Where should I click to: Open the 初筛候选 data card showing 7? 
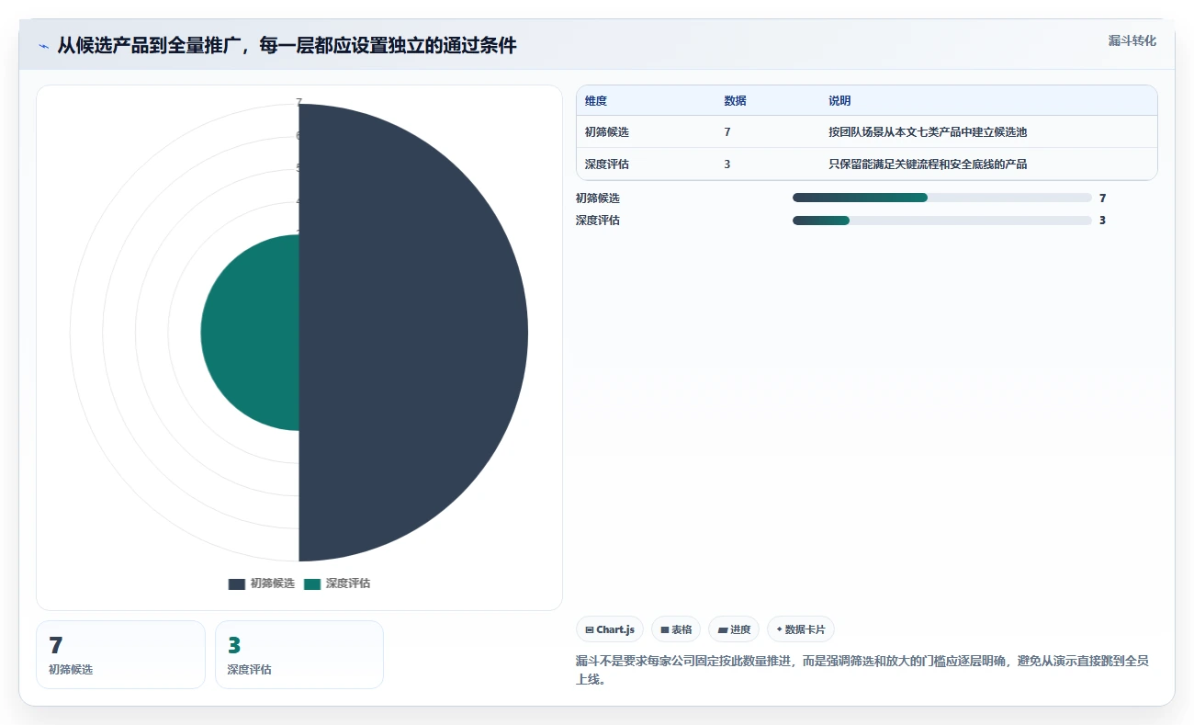click(x=120, y=654)
